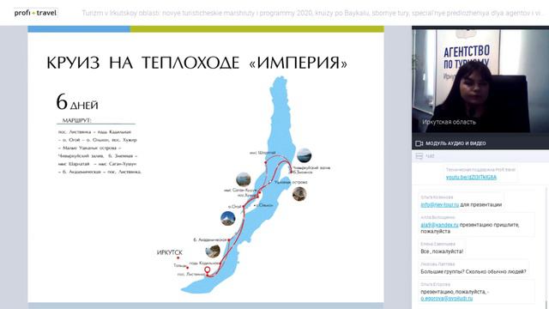Open the email link followed by 'для презентации'
549x309 pixels.
tap(439, 204)
